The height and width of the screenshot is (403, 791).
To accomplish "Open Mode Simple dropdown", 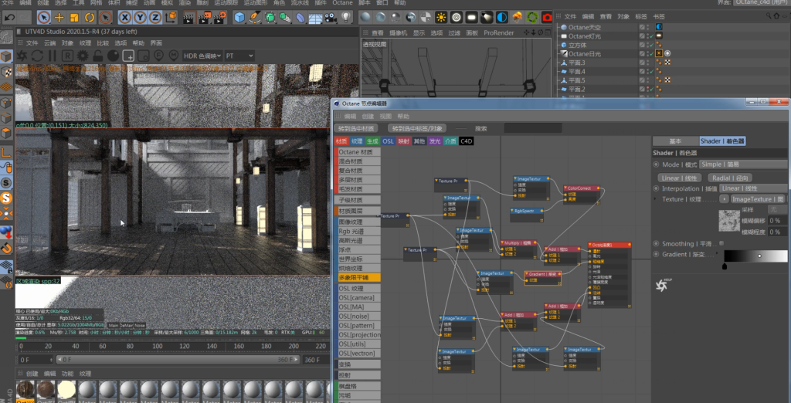I will (745, 164).
